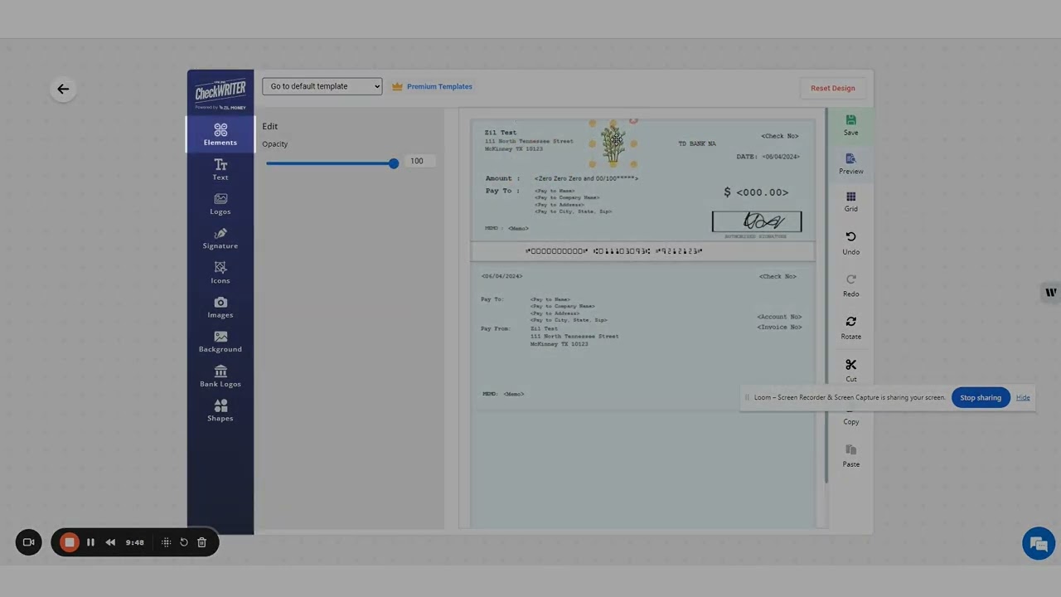Viewport: 1061px width, 597px height.
Task: Paste the copied element
Action: point(850,455)
